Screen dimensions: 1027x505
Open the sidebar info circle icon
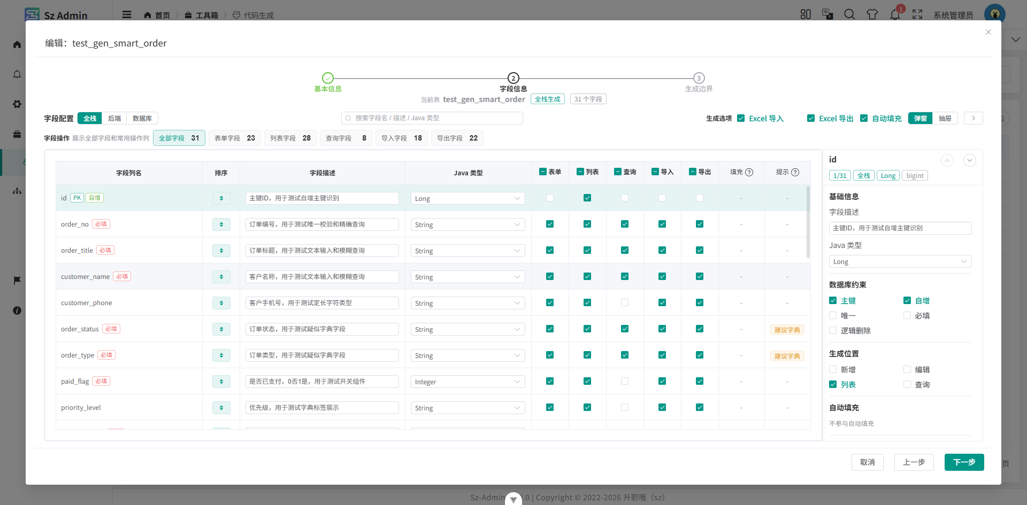coord(17,310)
